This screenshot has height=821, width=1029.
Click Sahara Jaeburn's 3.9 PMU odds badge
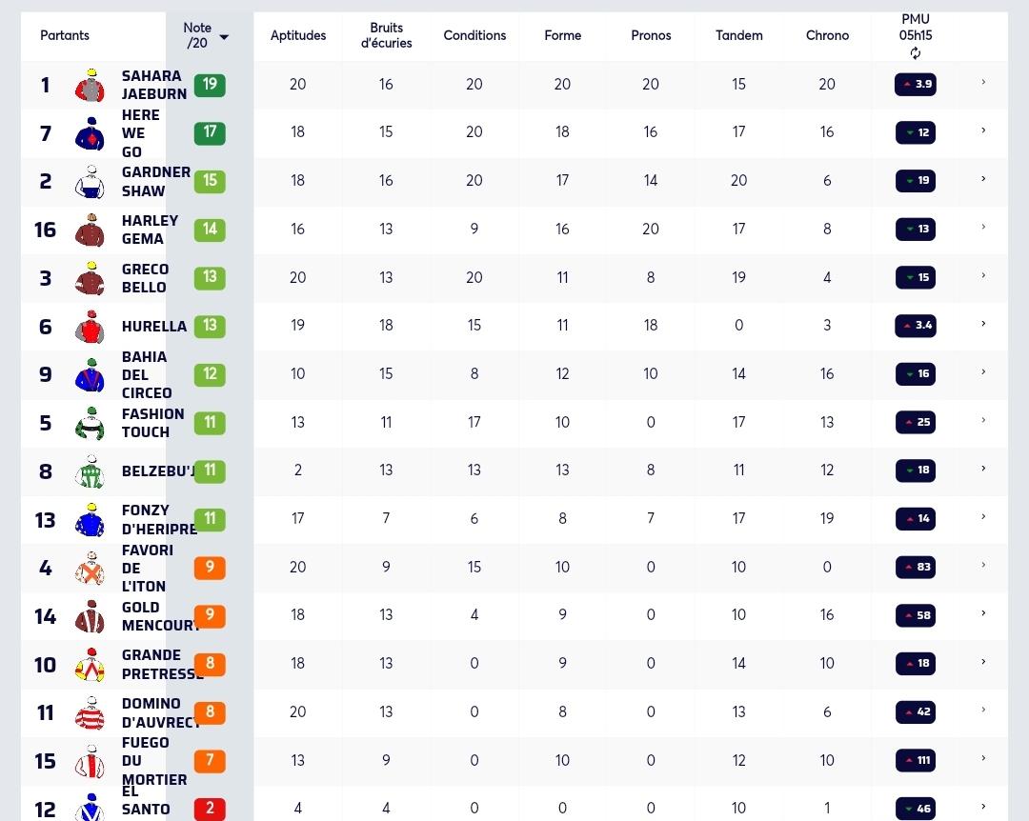coord(916,84)
